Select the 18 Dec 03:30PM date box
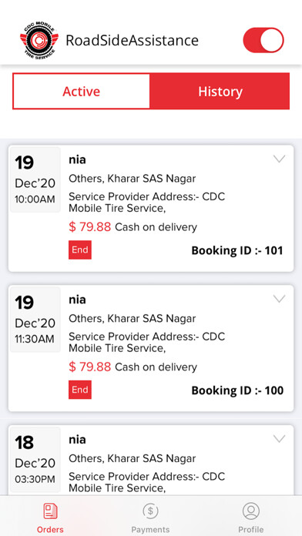Image resolution: width=302 pixels, height=536 pixels. (x=35, y=460)
